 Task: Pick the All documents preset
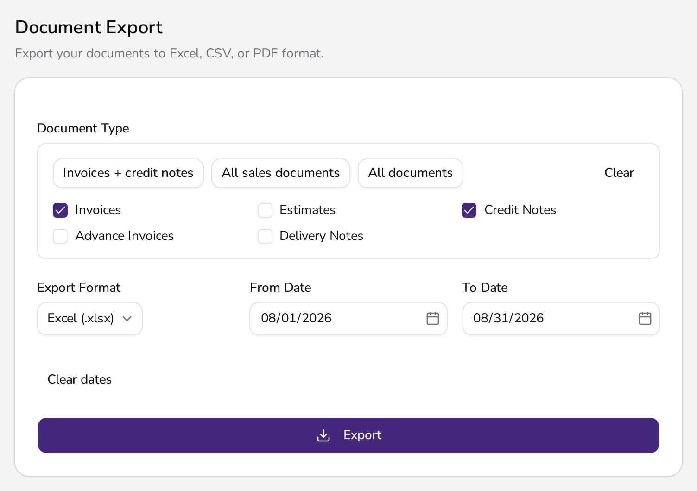click(x=411, y=173)
